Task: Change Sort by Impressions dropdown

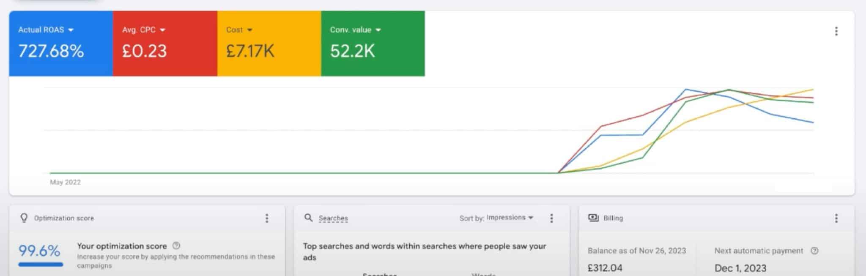Action: [x=510, y=218]
